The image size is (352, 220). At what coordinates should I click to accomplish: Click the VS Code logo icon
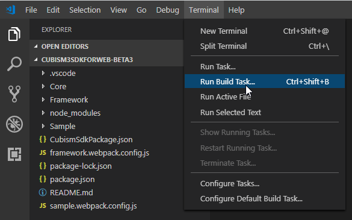(x=11, y=10)
